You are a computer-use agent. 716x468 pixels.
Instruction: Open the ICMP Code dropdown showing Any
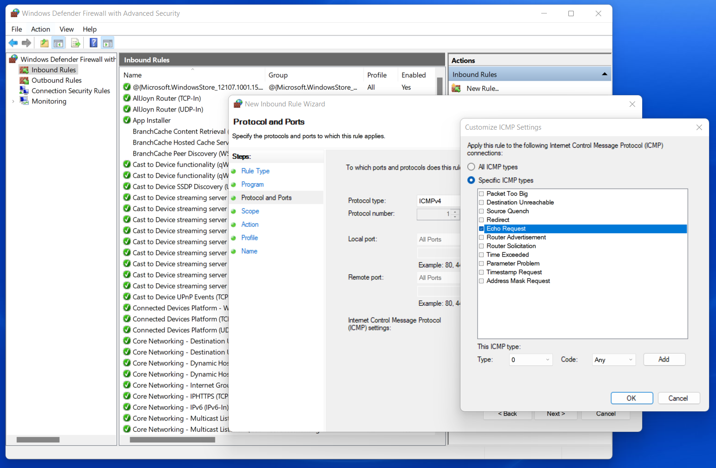coord(614,360)
